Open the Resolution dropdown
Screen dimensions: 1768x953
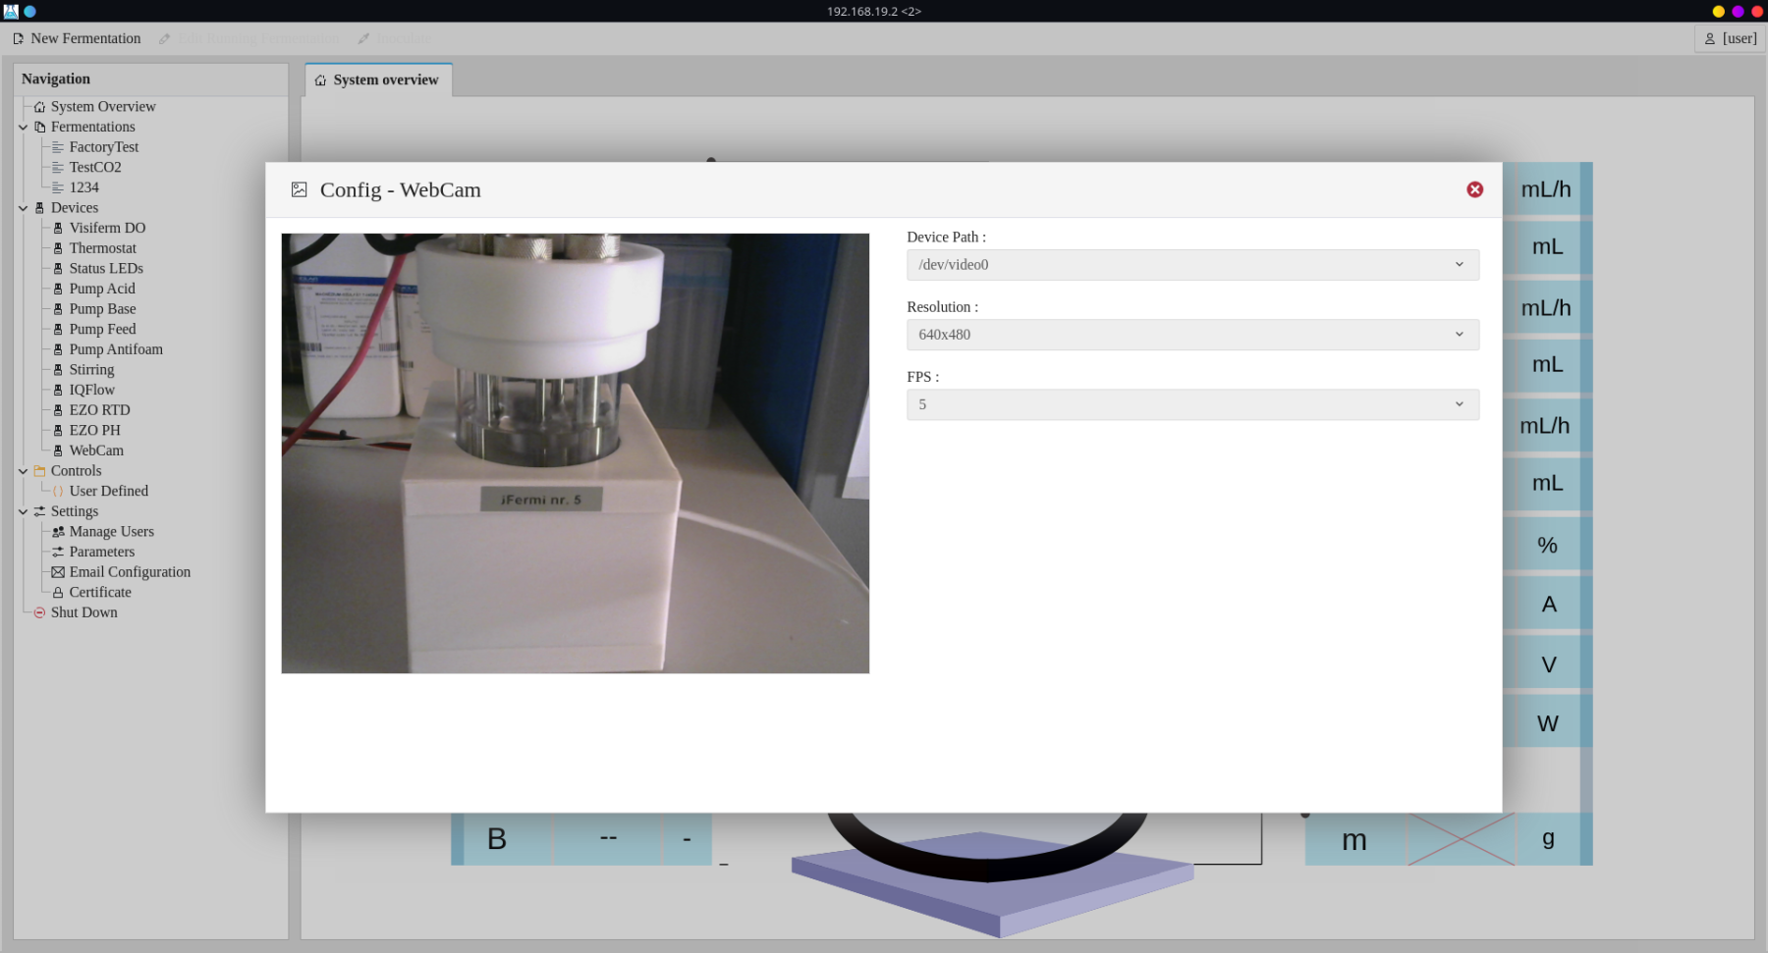point(1191,335)
